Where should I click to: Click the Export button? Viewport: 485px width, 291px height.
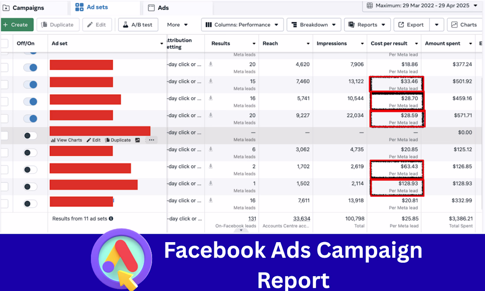(411, 25)
